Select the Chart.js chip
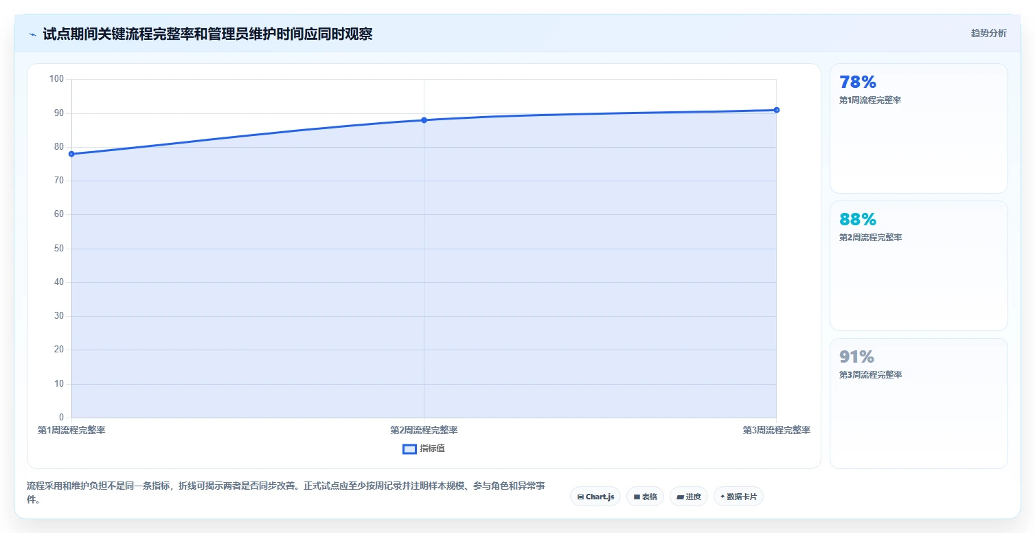Image resolution: width=1035 pixels, height=533 pixels. tap(595, 497)
